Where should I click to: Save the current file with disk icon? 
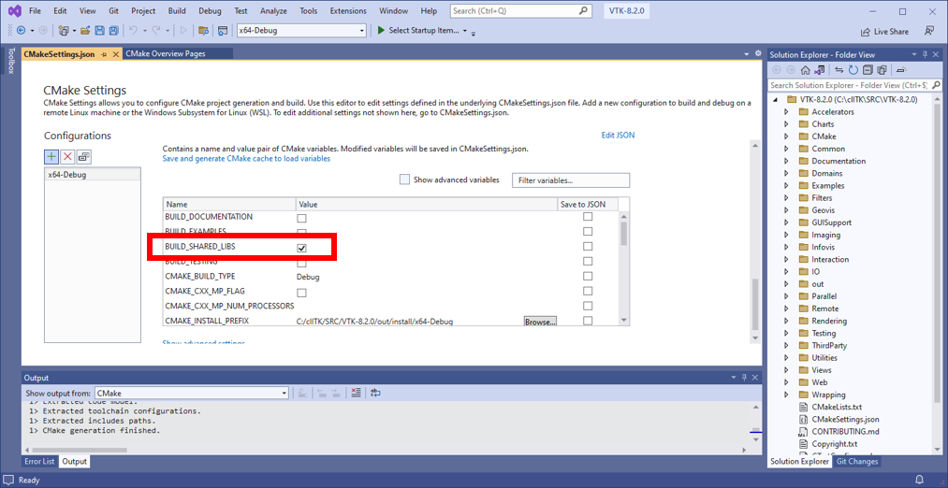(100, 30)
